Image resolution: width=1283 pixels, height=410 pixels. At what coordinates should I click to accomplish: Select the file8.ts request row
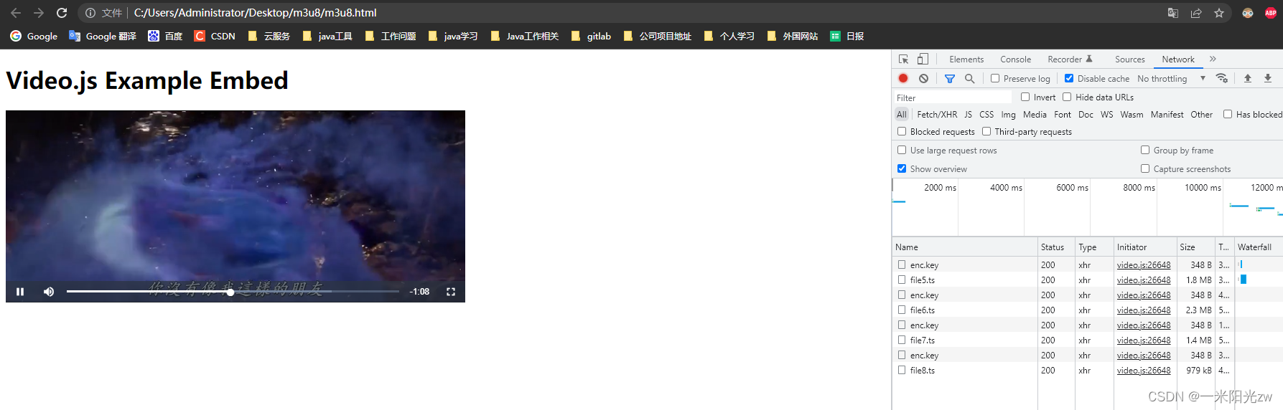[1087, 371]
